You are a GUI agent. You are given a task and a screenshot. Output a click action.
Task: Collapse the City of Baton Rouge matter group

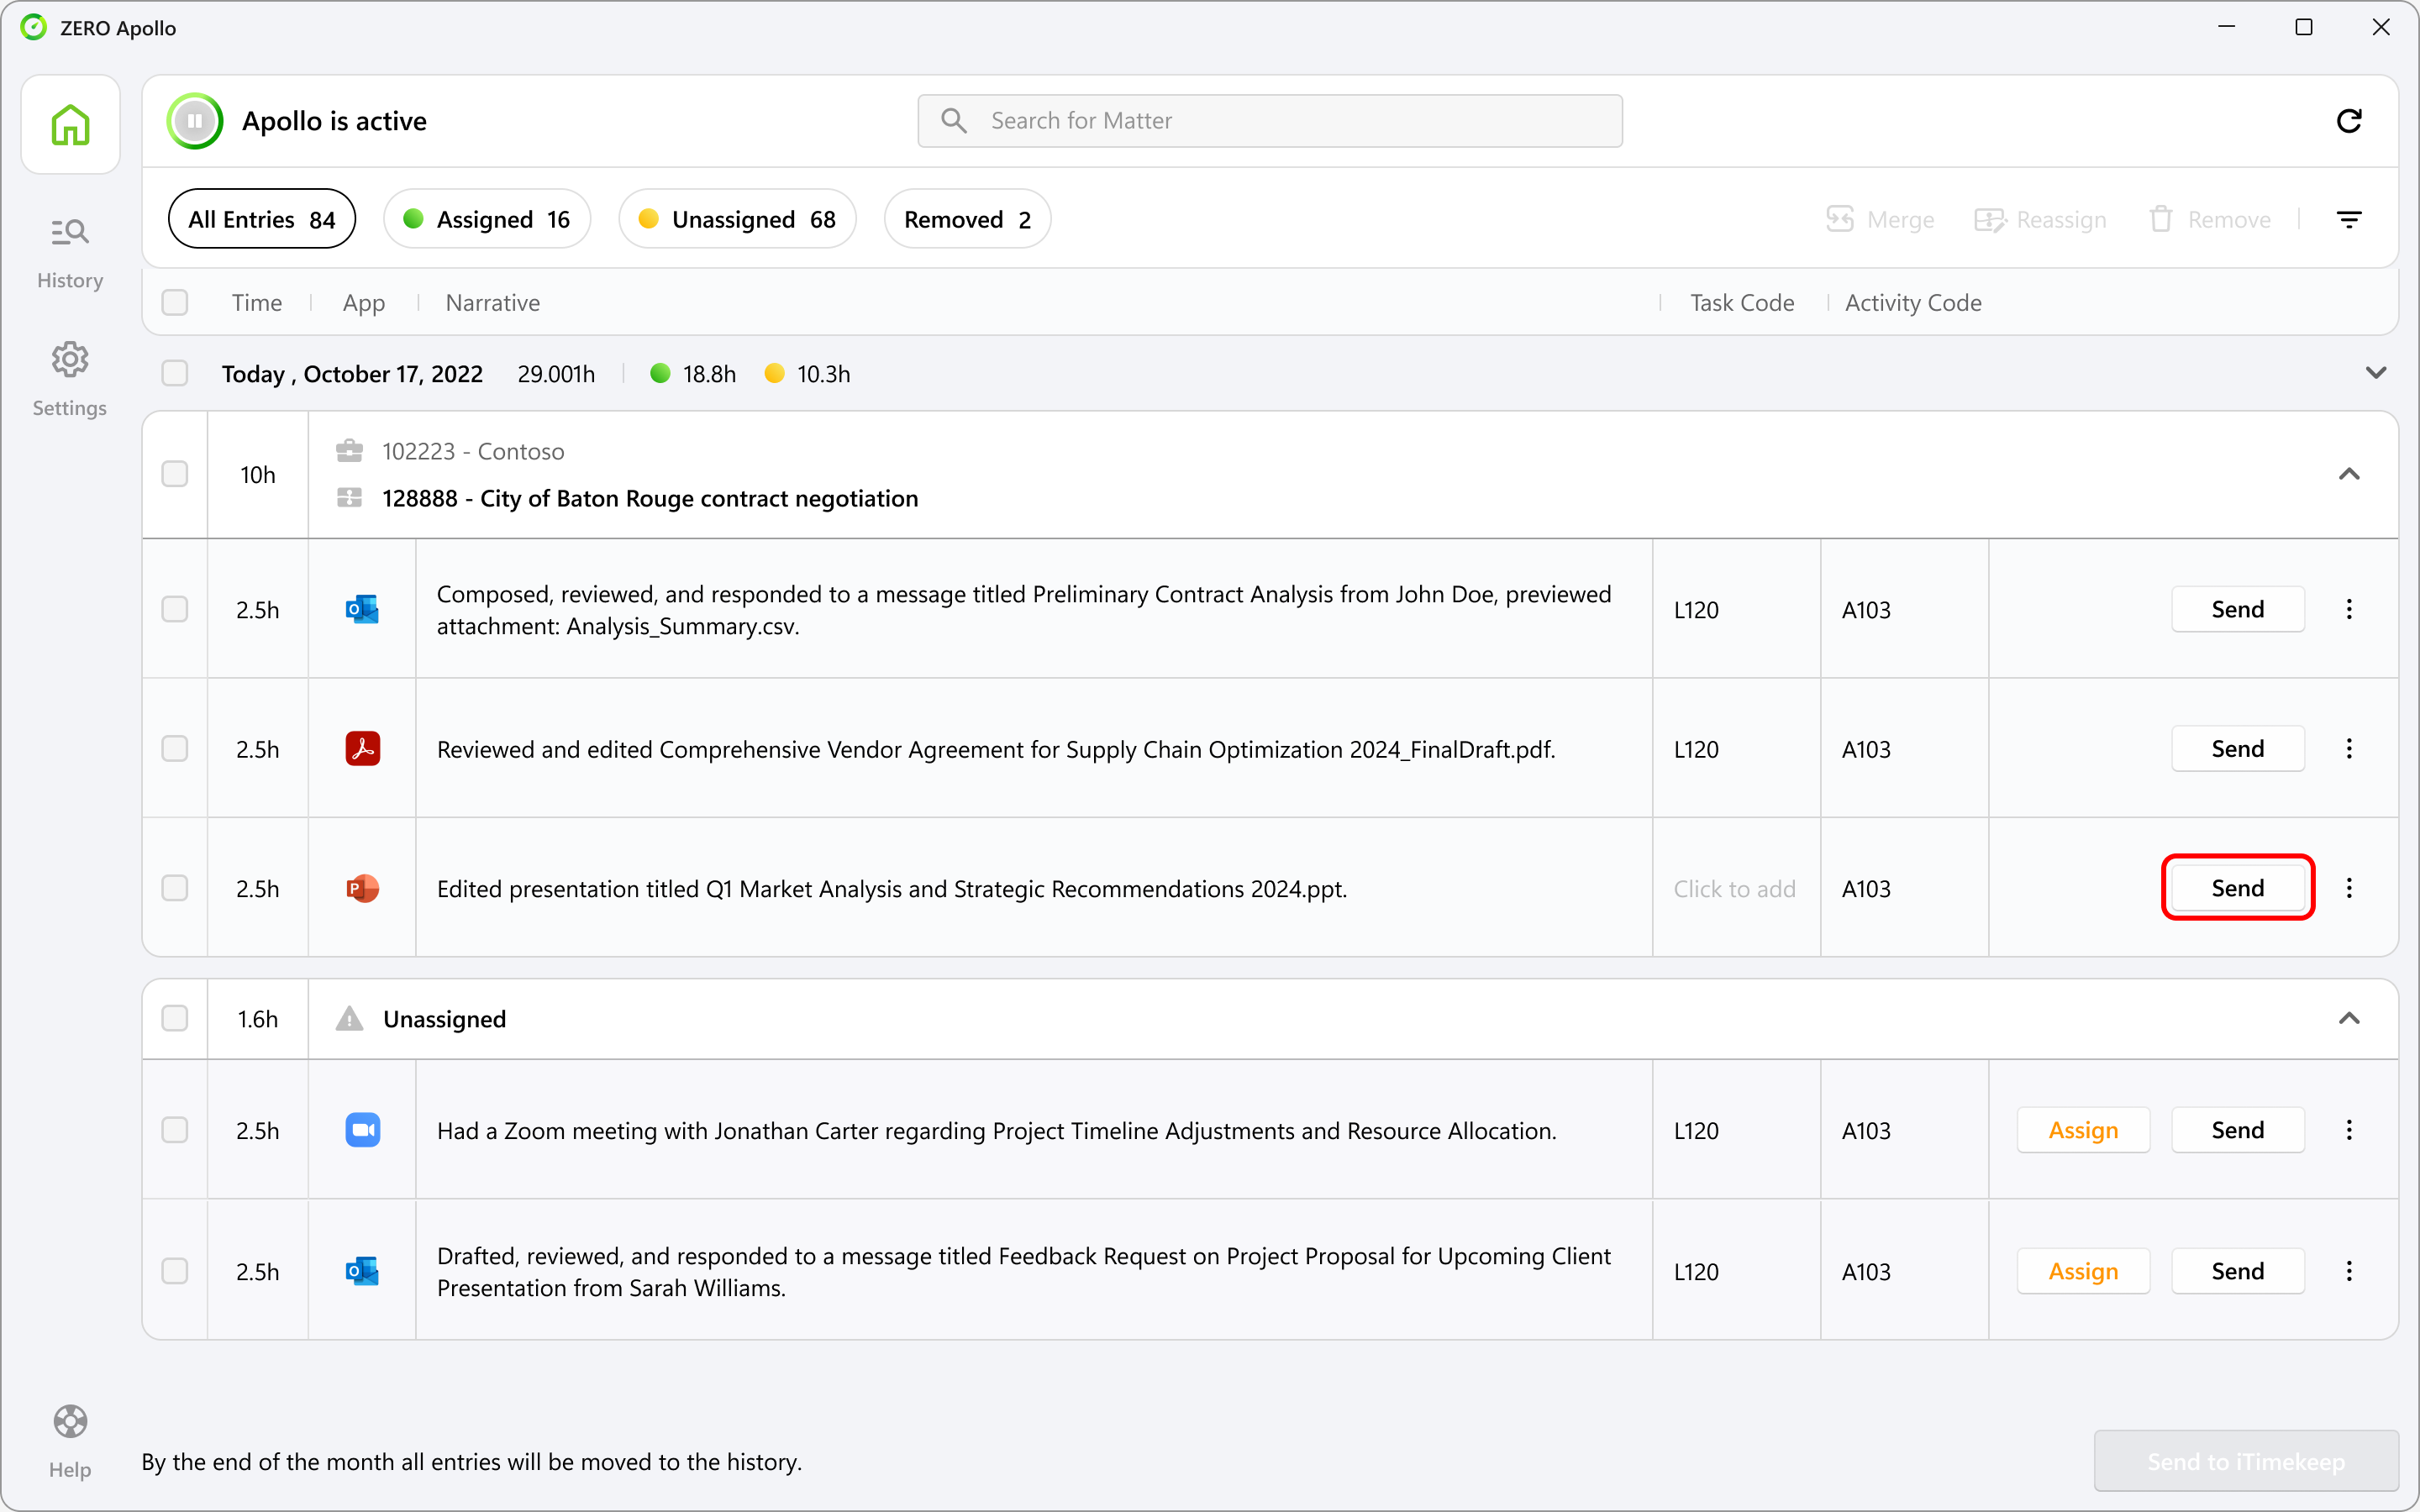click(2351, 474)
